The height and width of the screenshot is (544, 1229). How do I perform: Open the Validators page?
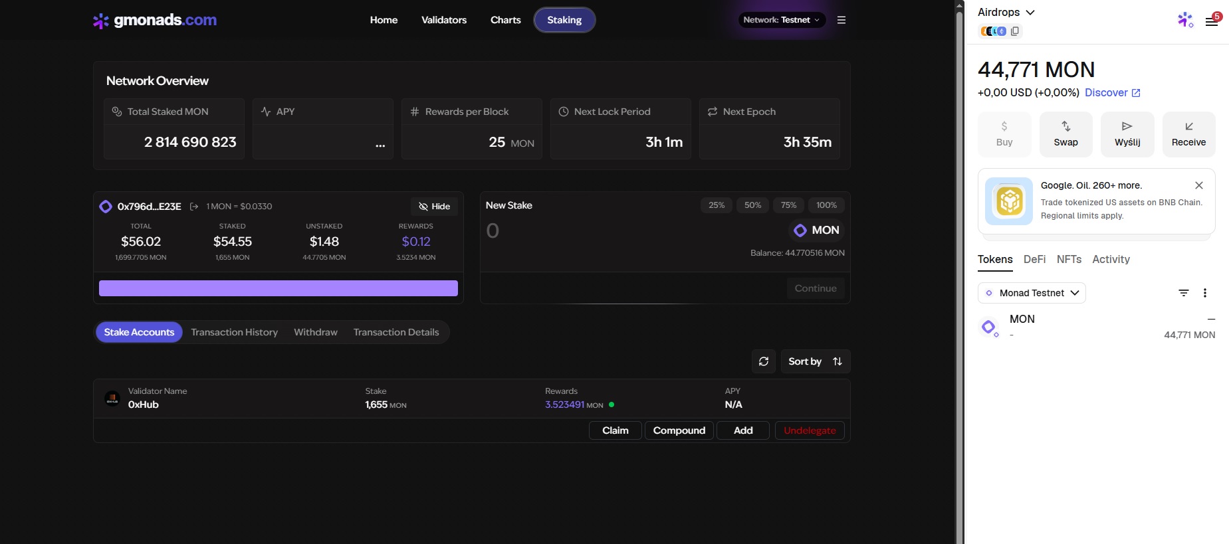point(444,20)
